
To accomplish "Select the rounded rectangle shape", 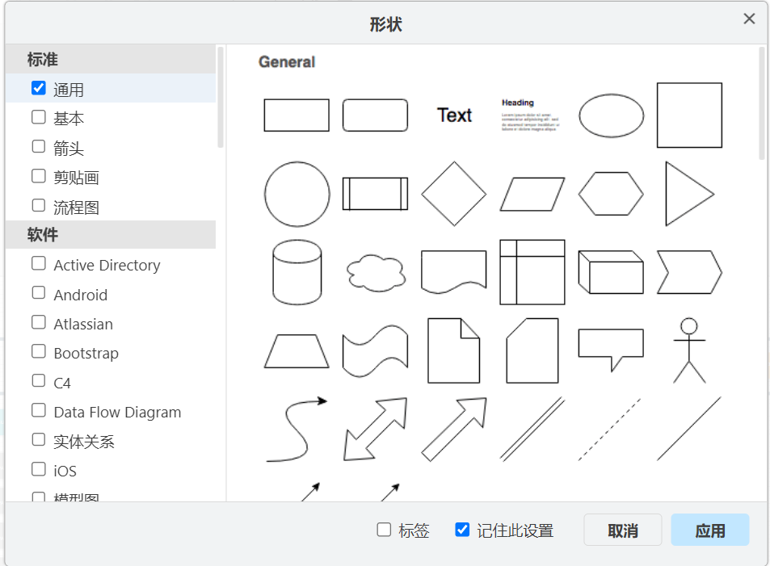I will pyautogui.click(x=375, y=115).
